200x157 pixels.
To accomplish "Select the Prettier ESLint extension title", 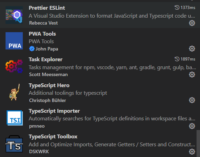I will click(x=47, y=8).
